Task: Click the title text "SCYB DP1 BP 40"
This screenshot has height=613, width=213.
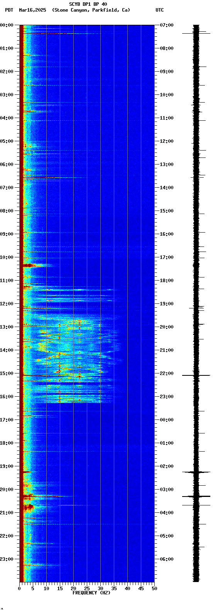Action: click(x=88, y=4)
